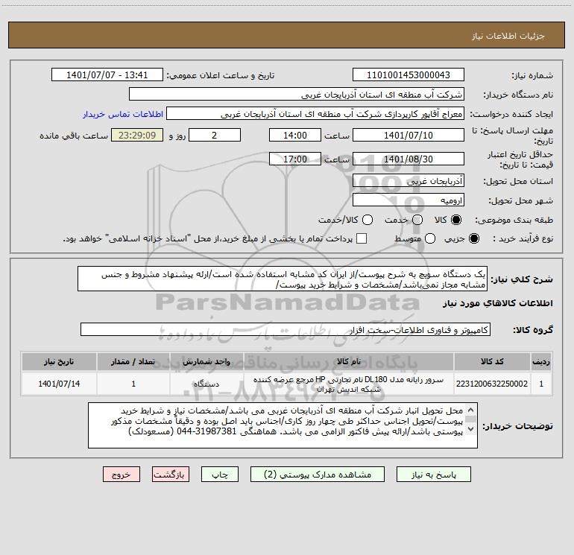
Task: Click the response deadline date 1401/07/10 field
Action: pyautogui.click(x=409, y=135)
